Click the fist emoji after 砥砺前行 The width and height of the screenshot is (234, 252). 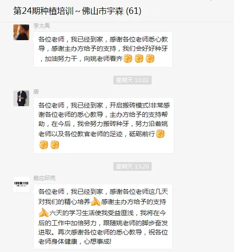(160, 133)
